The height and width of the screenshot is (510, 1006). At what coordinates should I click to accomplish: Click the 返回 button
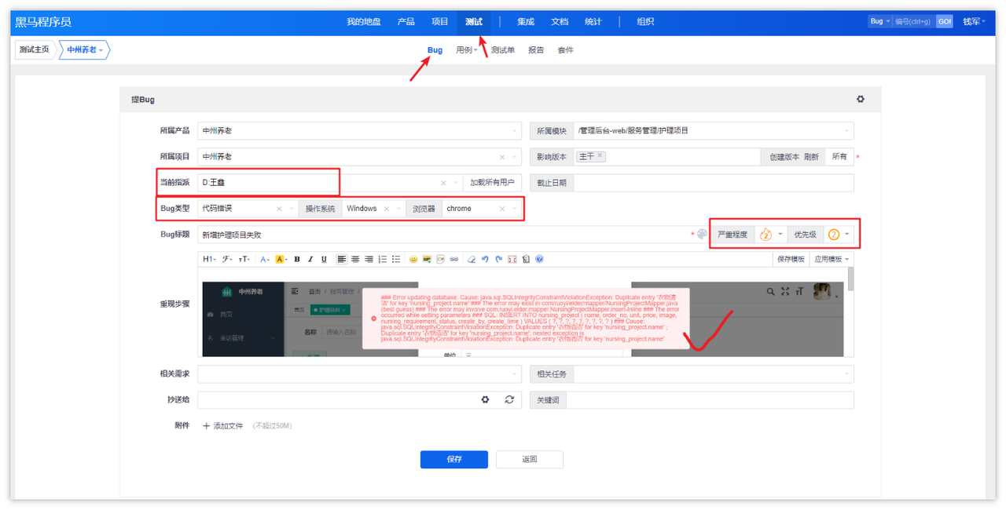(x=530, y=459)
